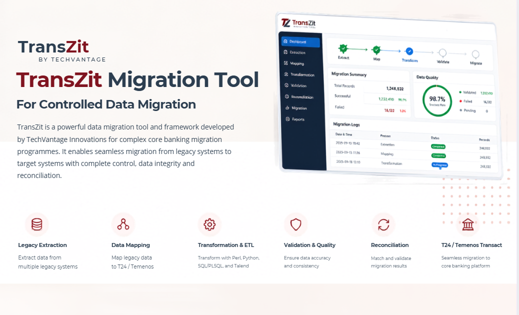Click the TransZit logo in dashboard header
Image resolution: width=519 pixels, height=315 pixels.
(298, 23)
